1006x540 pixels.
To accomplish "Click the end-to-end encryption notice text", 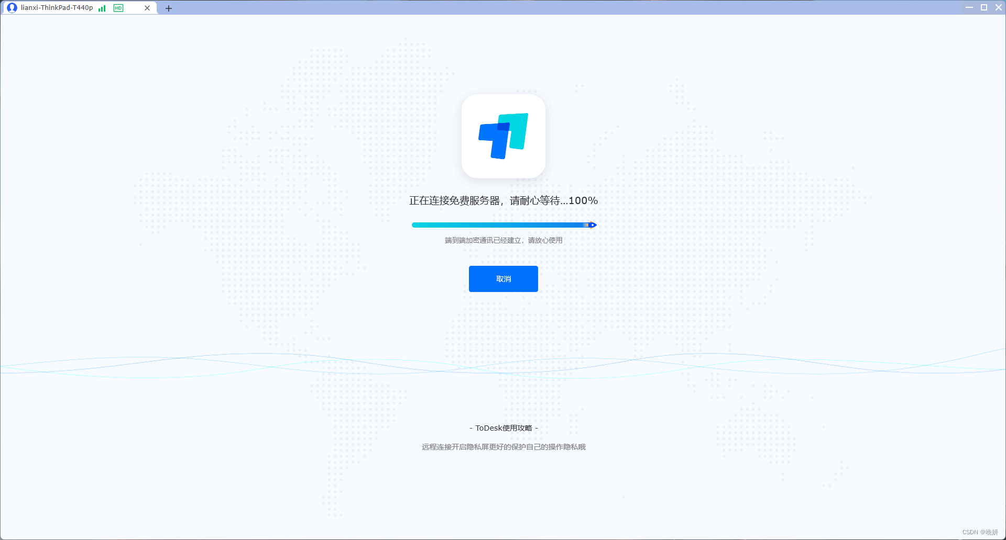I will (503, 240).
